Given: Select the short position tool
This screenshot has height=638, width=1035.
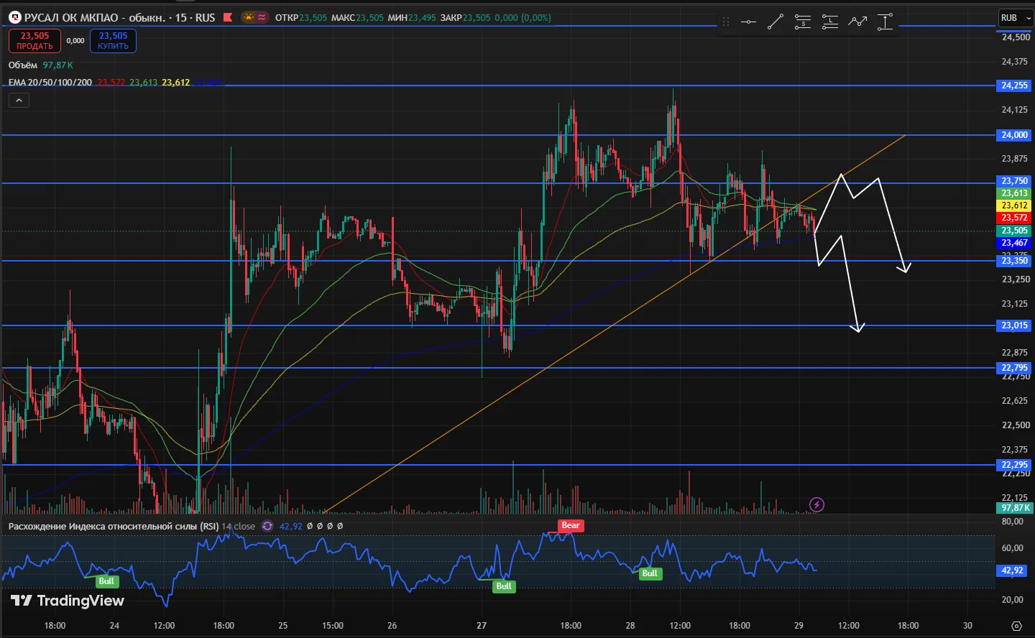Looking at the screenshot, I should [802, 22].
